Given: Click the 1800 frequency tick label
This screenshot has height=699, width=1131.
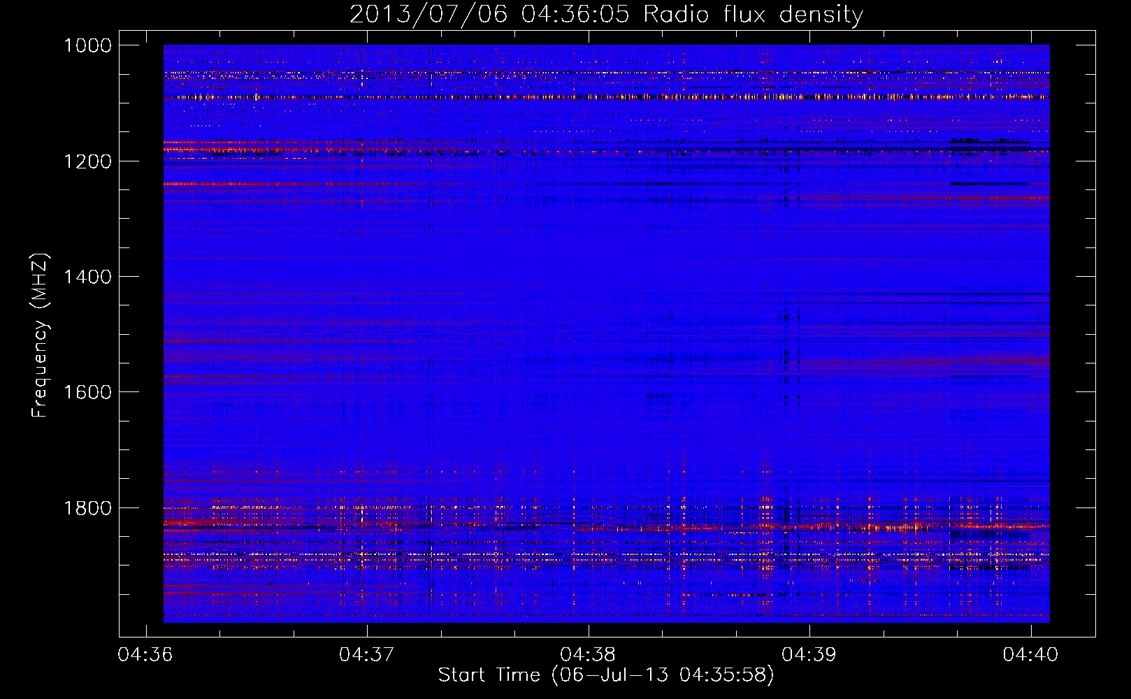Looking at the screenshot, I should pos(87,508).
